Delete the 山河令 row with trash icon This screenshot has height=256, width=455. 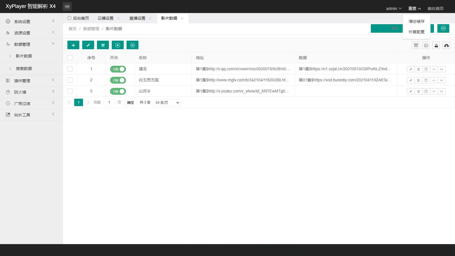coord(418,91)
